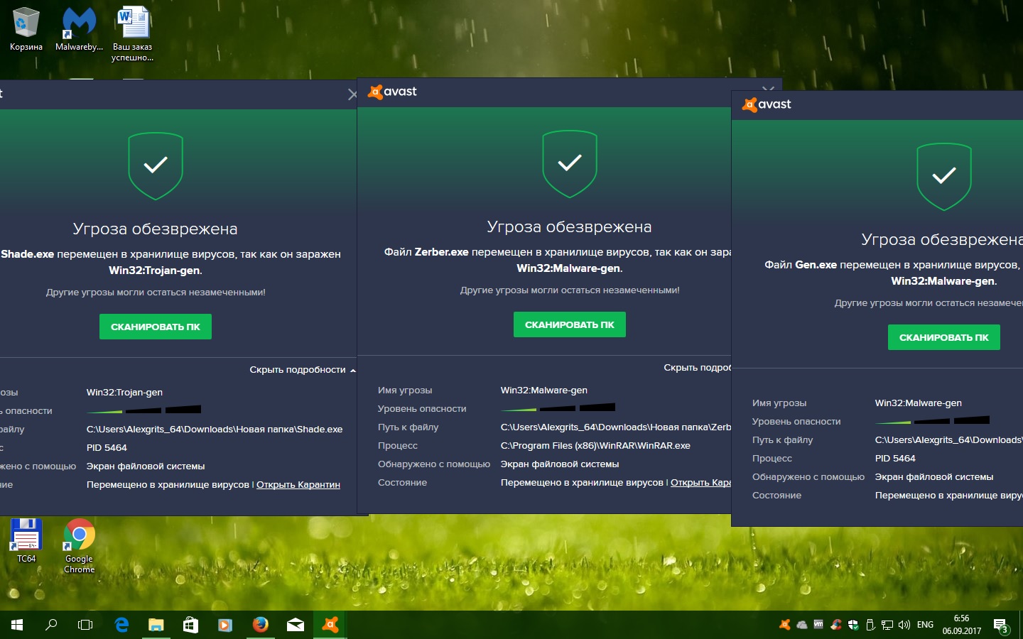Launch the TC64 desktop shortcut

pyautogui.click(x=26, y=541)
